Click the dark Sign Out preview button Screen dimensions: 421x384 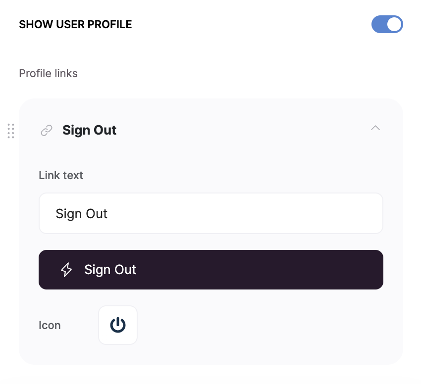pyautogui.click(x=211, y=270)
